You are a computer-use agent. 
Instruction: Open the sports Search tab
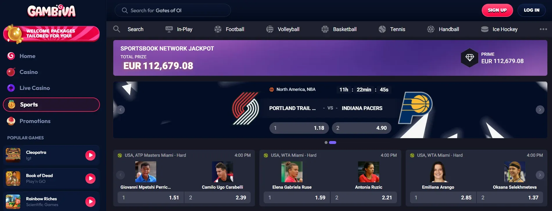135,29
